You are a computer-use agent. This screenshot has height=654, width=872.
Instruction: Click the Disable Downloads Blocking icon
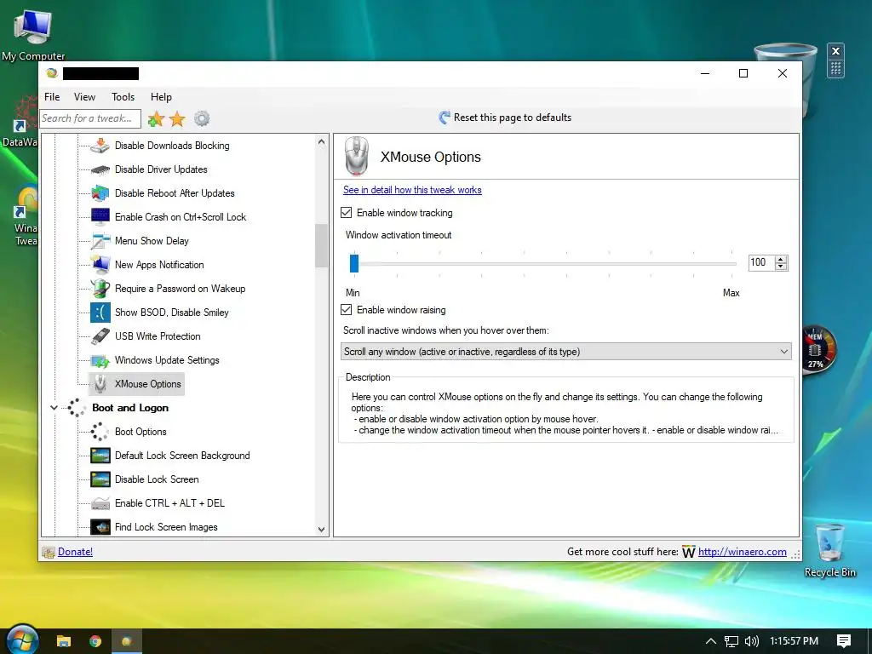point(100,146)
